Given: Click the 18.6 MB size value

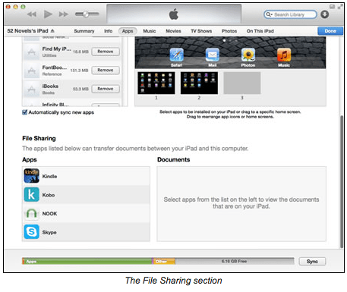Looking at the screenshot, I should [80, 52].
